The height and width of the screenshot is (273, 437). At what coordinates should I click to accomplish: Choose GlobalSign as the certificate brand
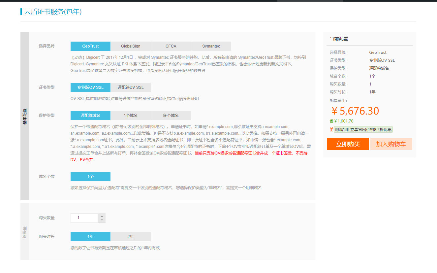131,46
